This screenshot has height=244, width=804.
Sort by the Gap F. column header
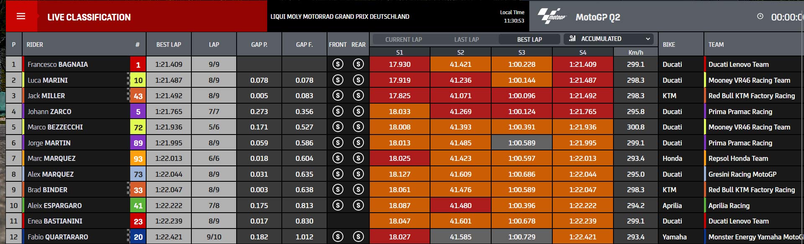[304, 44]
